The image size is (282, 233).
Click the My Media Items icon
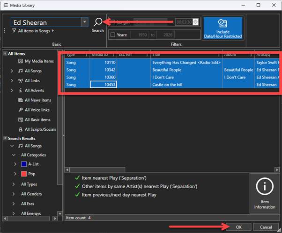pyautogui.click(x=21, y=61)
